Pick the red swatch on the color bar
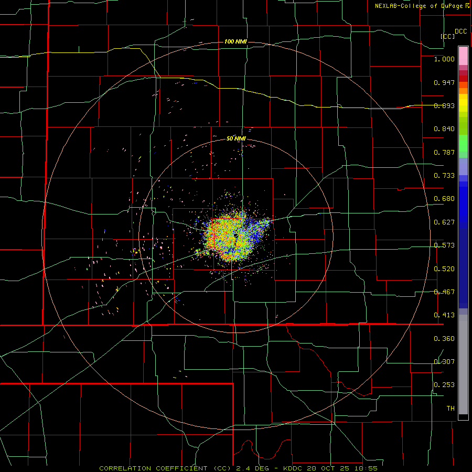 463,79
